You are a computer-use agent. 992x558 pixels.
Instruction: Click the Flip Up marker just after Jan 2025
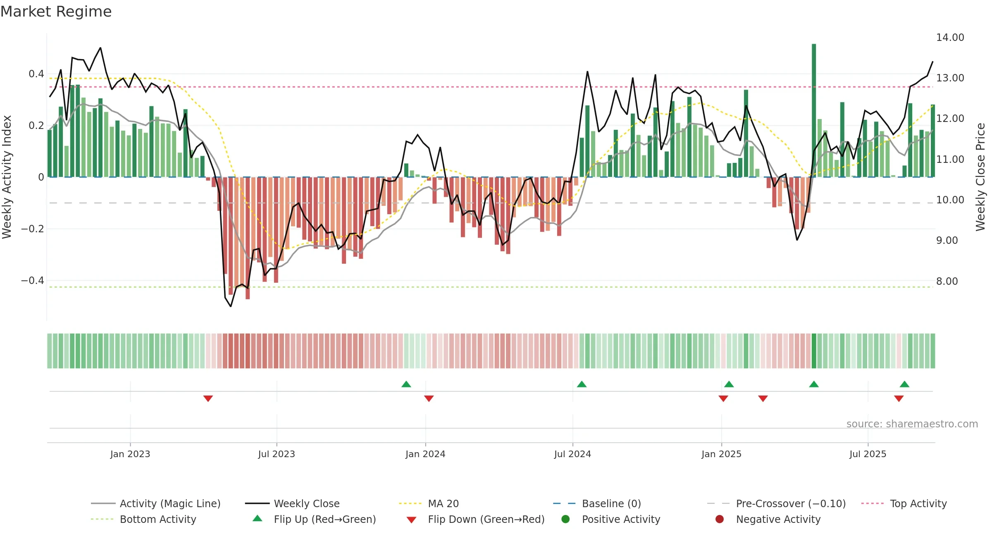tap(729, 384)
